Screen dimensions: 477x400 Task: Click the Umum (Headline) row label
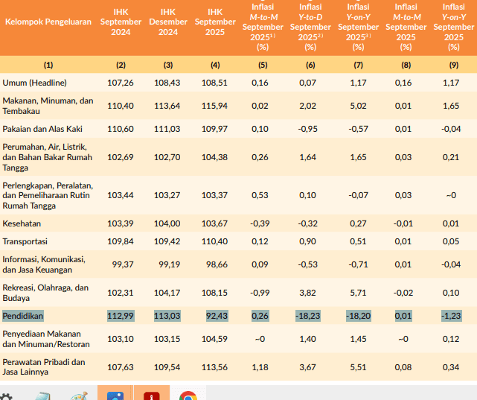pyautogui.click(x=34, y=83)
